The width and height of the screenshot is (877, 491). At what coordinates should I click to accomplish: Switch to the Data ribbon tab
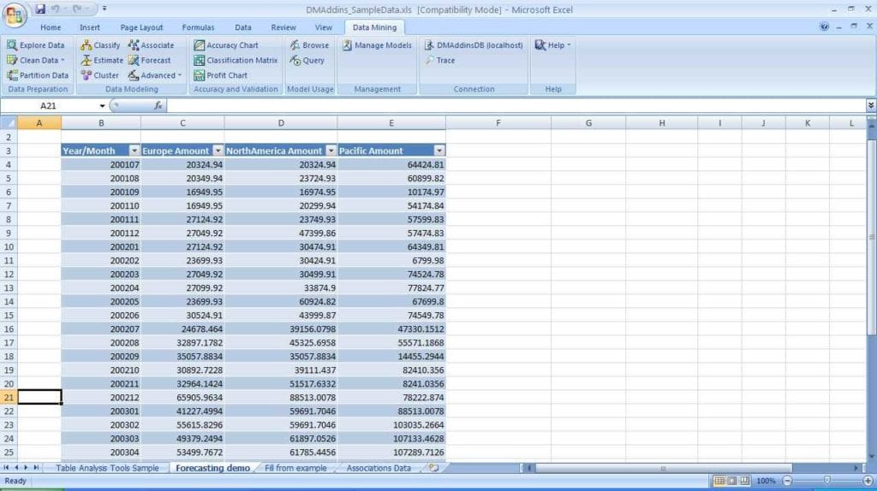point(242,27)
